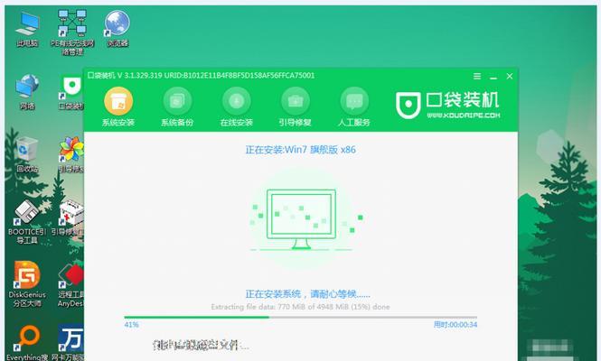This screenshot has width=601, height=361.
Task: Open PE network manager desktop icon
Action: 72,32
